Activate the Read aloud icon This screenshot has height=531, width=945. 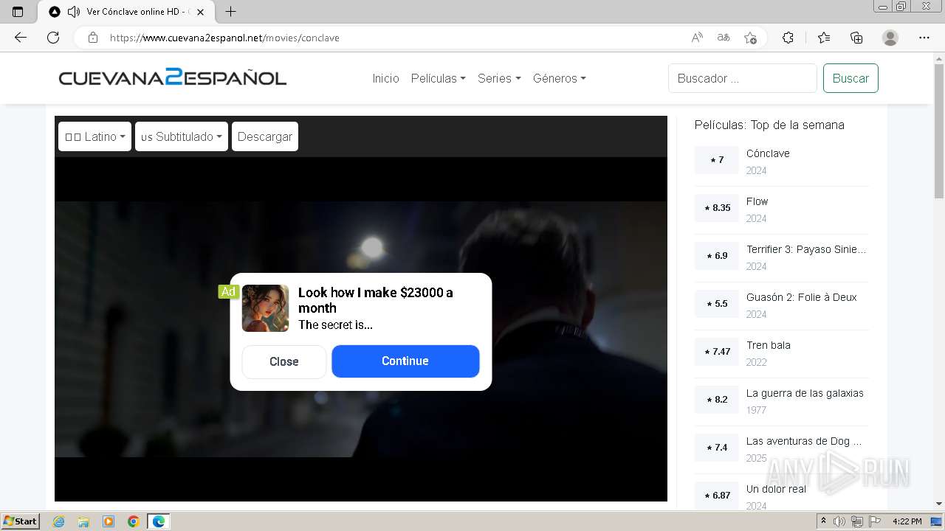pos(697,38)
